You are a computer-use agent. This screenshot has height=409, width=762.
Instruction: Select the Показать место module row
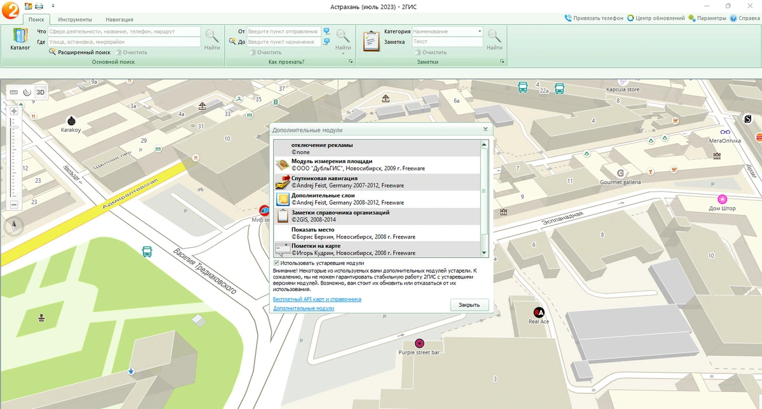point(377,233)
